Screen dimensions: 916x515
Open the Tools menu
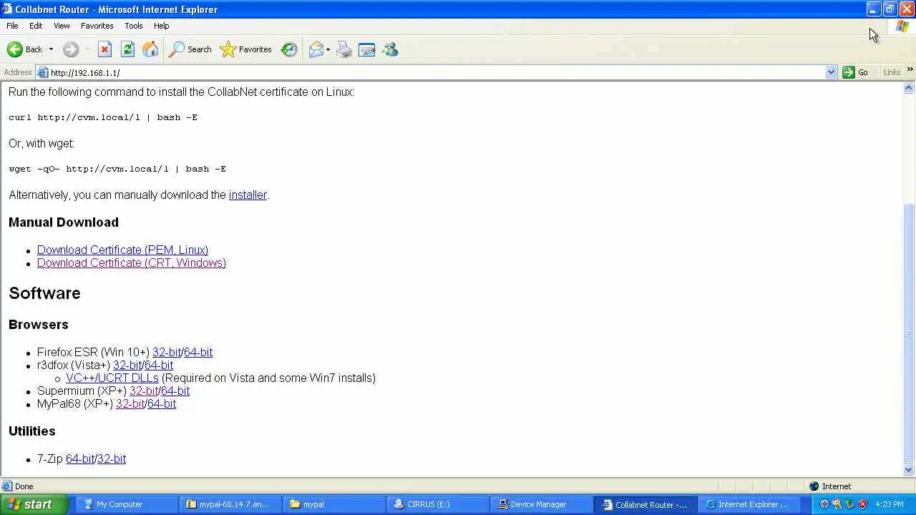(134, 26)
